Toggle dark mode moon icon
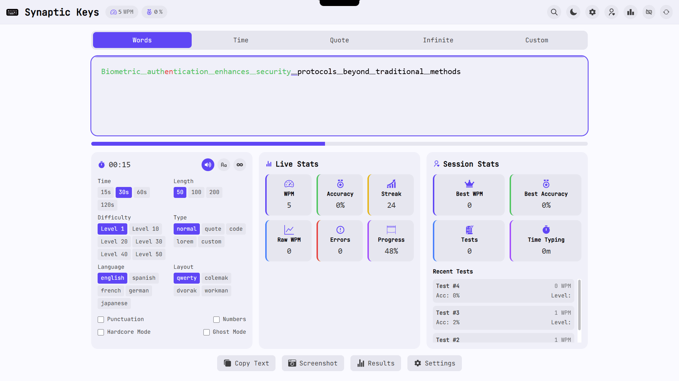Screen dimensions: 679x381 click(573, 12)
